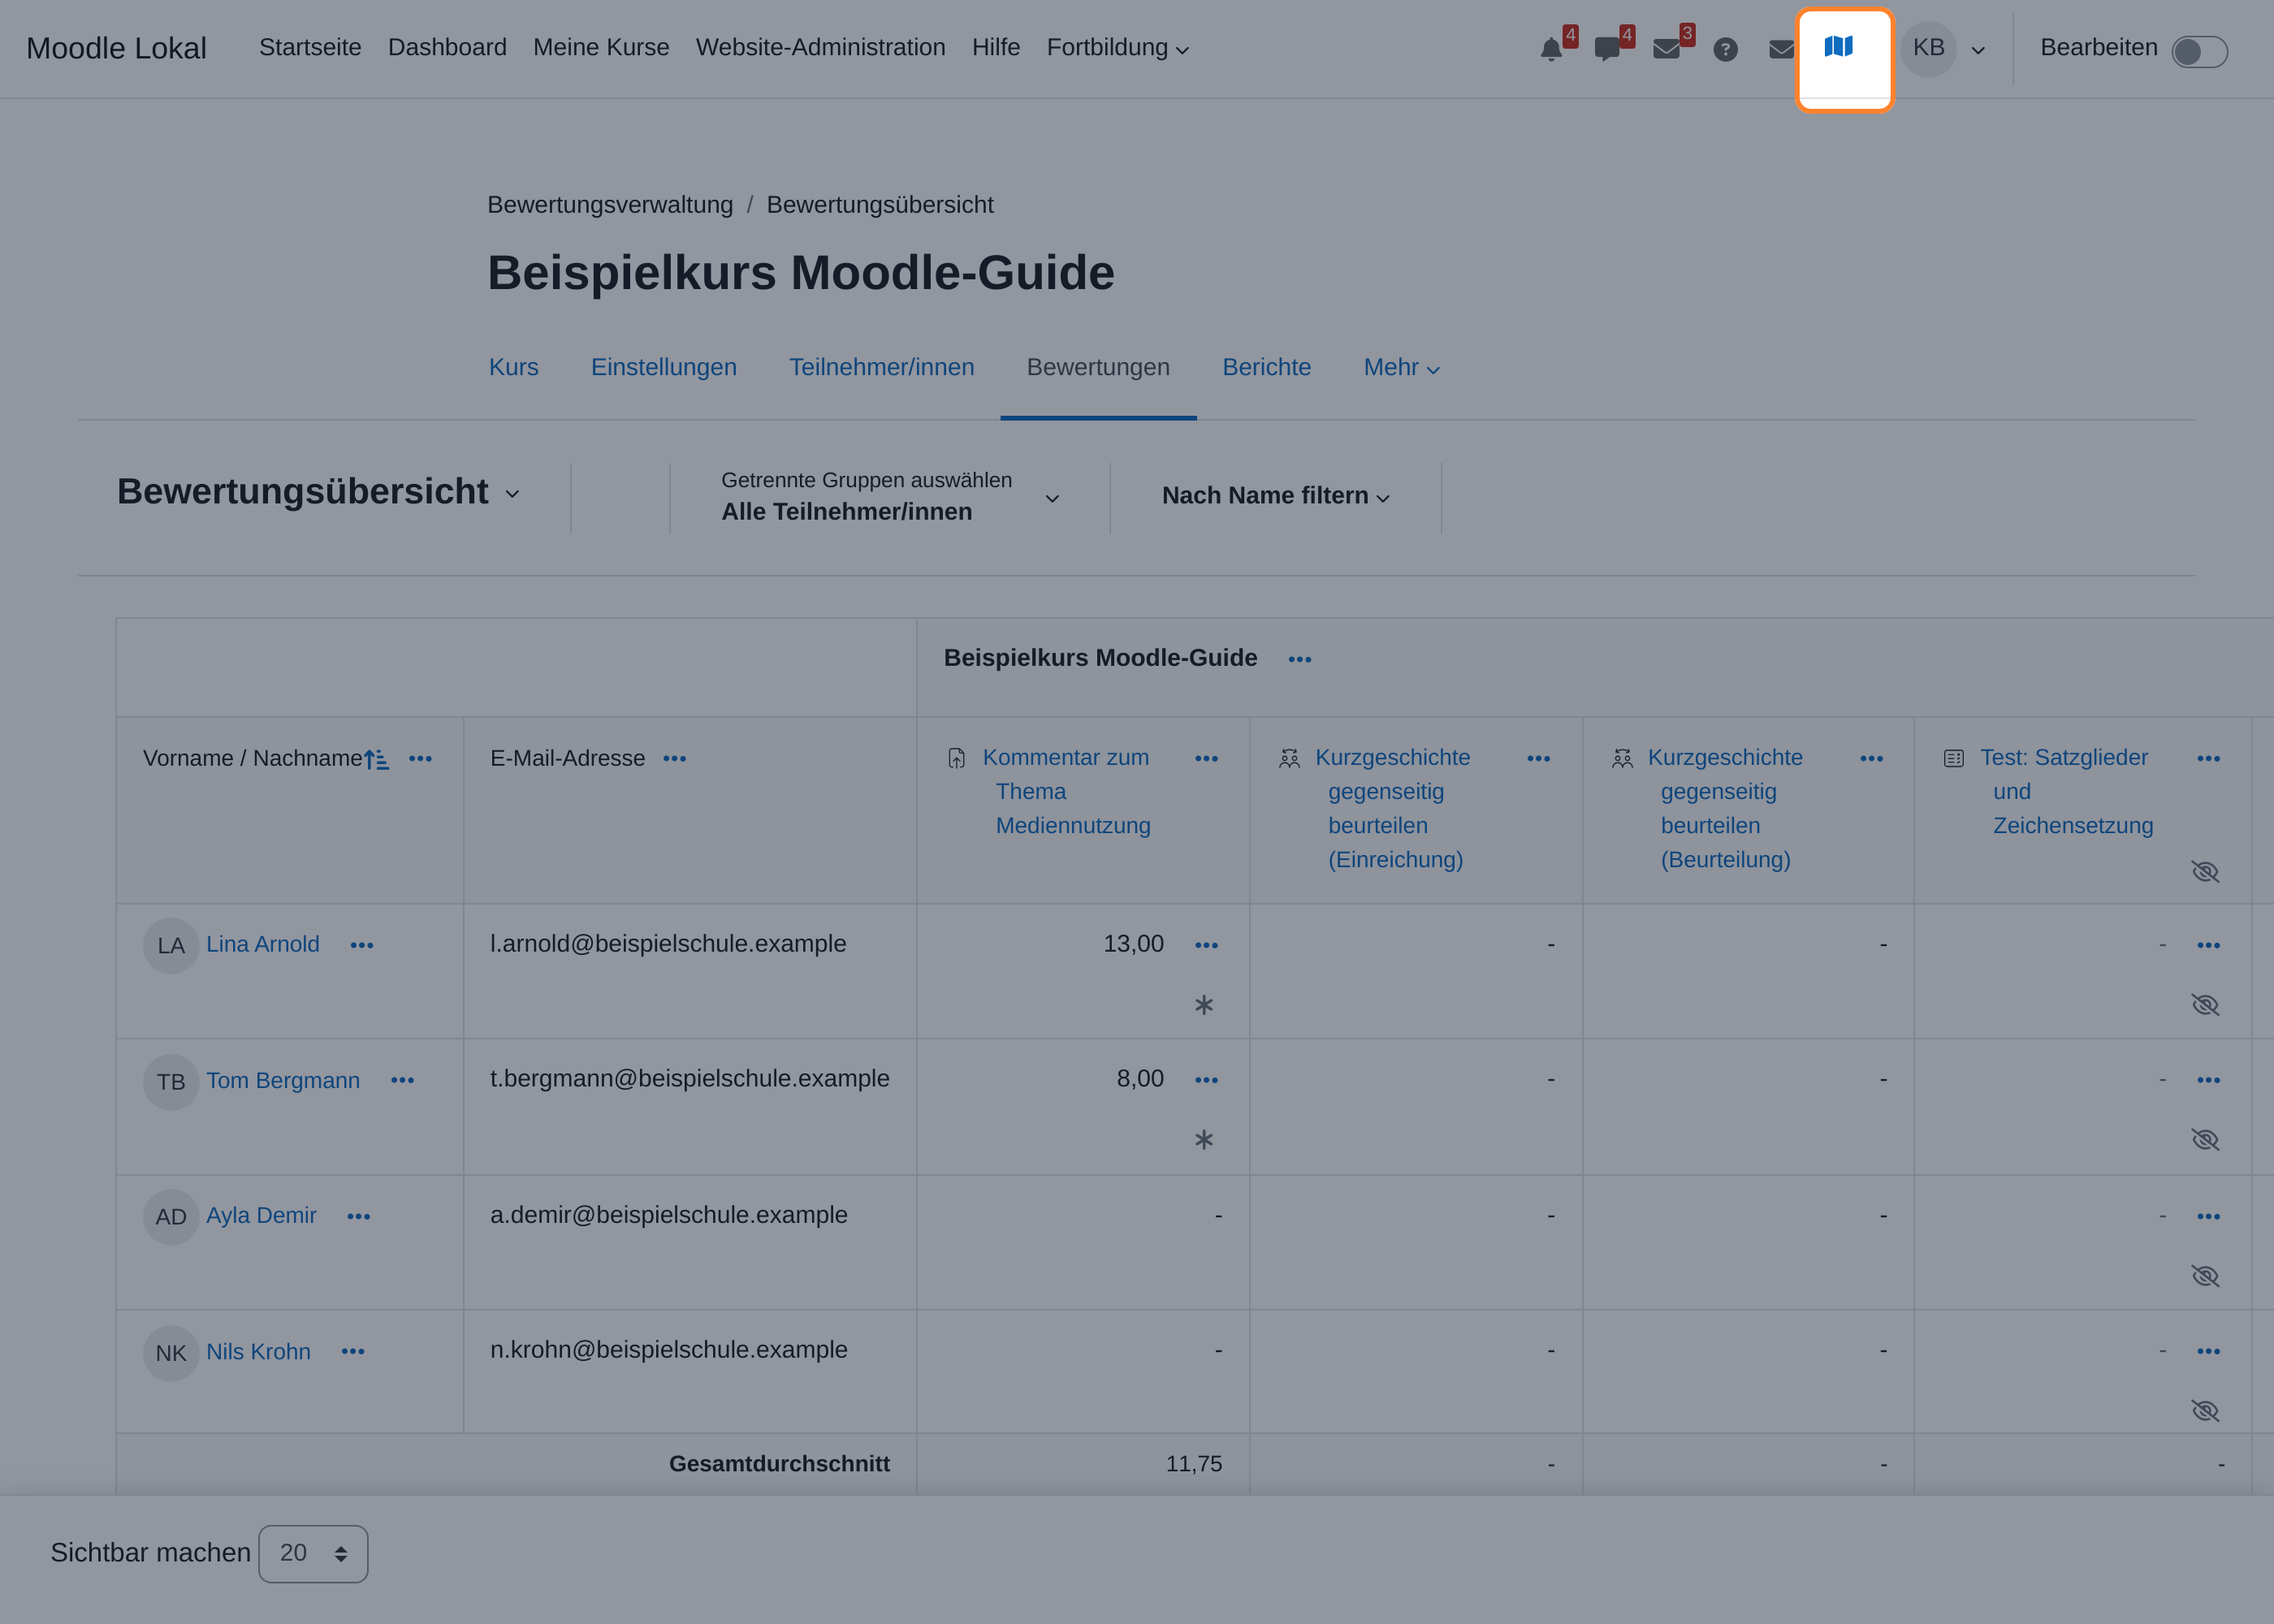Open actions for Kurzgeschichte (Beurteilung) column
2274x1624 pixels.
[x=1872, y=759]
